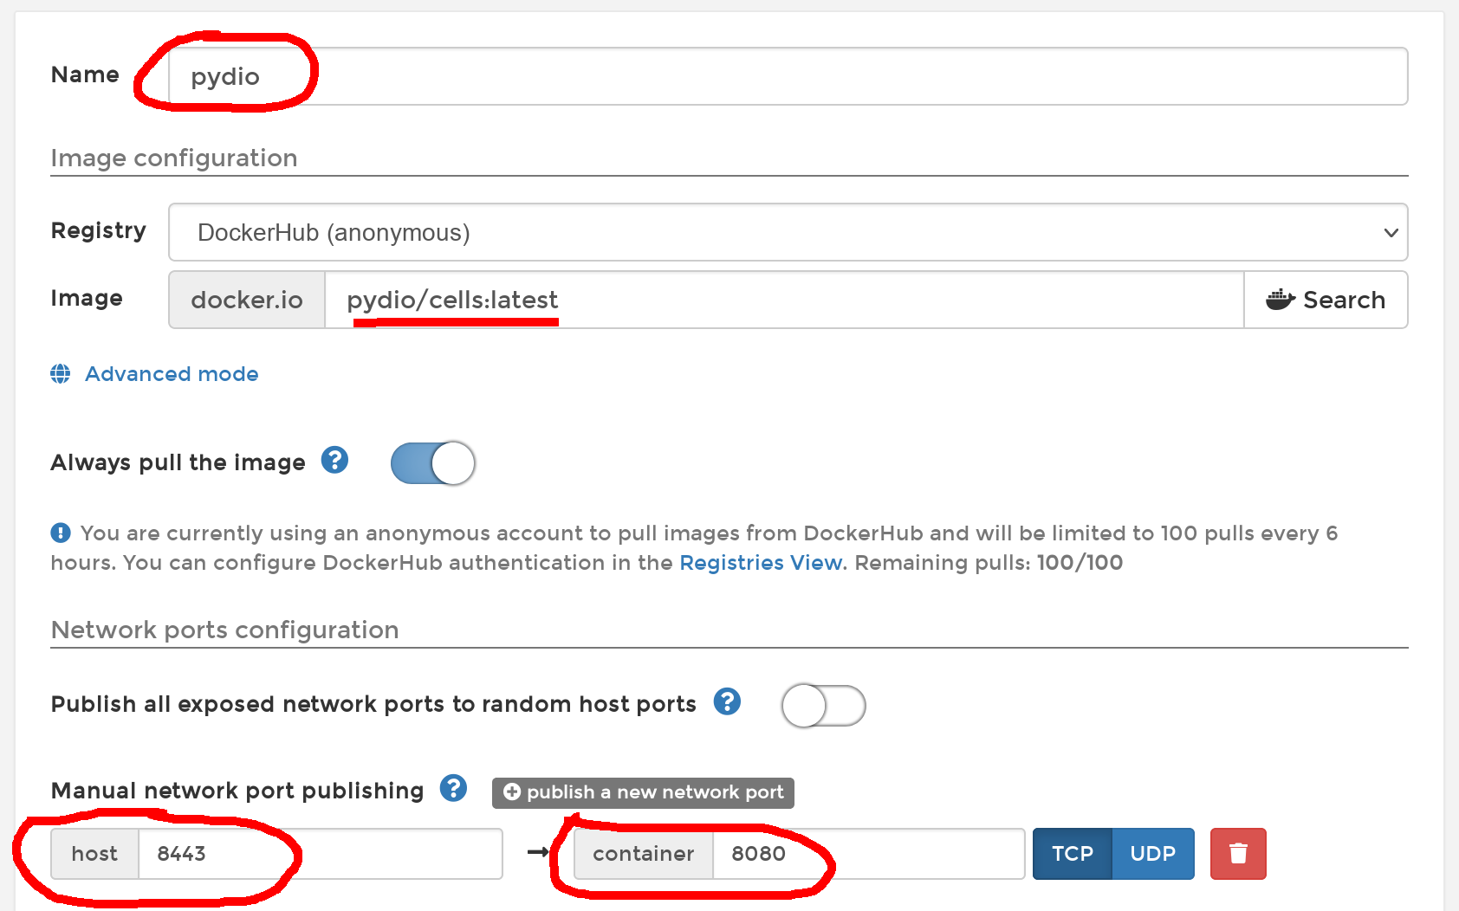The height and width of the screenshot is (911, 1459).
Task: Open the Registries View link
Action: pos(761,563)
